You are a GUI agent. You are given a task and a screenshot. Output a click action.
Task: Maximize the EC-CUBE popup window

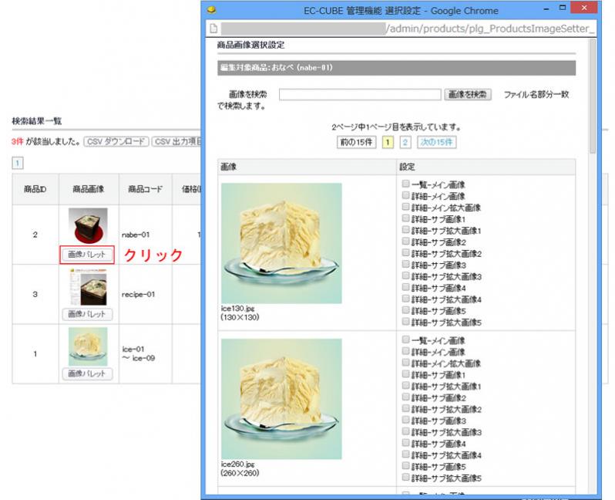pos(563,8)
